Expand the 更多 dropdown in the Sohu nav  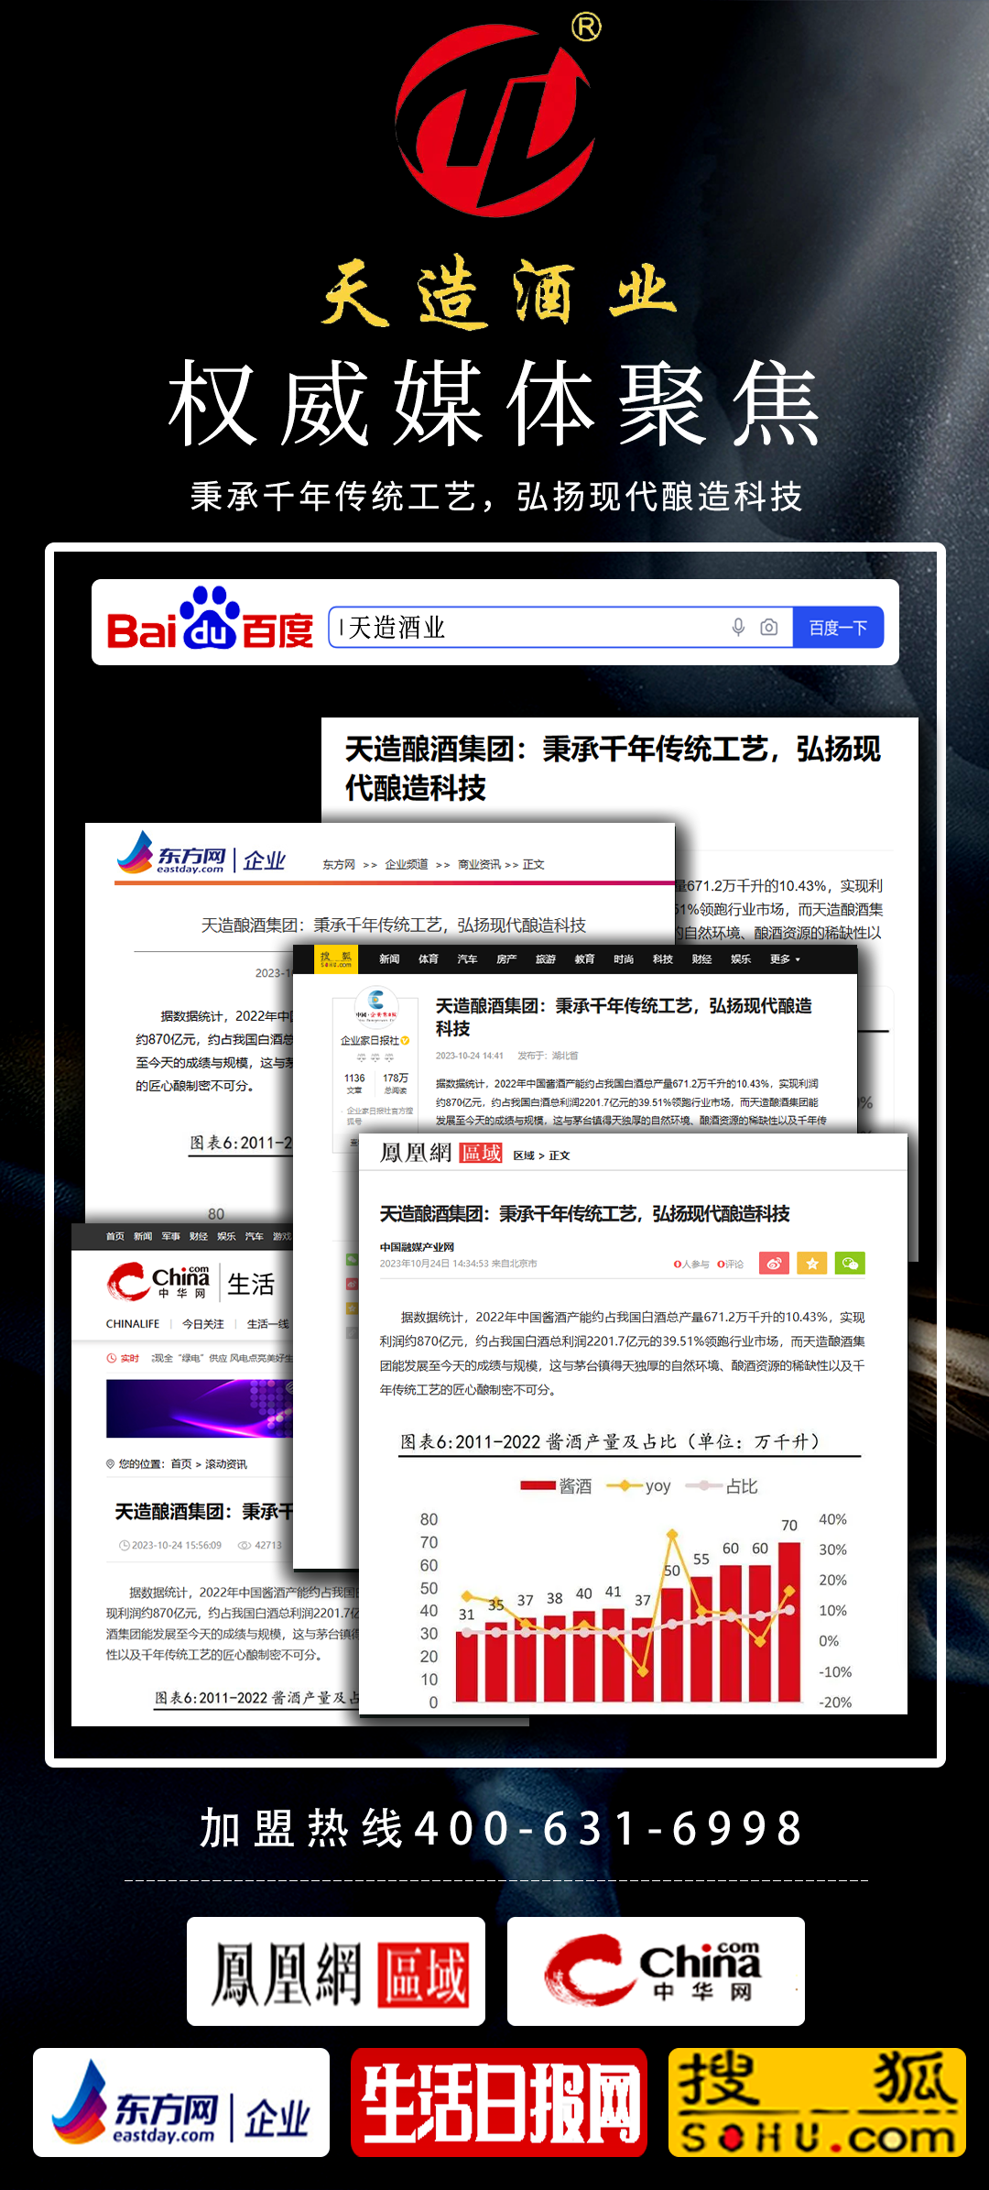point(785,959)
